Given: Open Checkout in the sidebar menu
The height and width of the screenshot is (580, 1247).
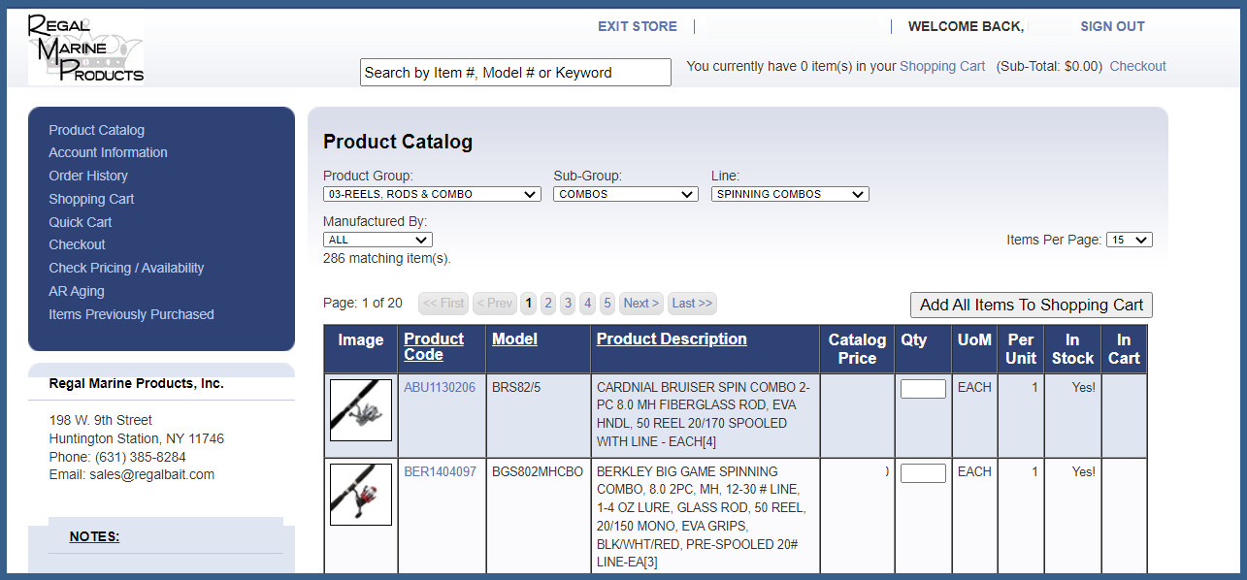Looking at the screenshot, I should pyautogui.click(x=77, y=244).
